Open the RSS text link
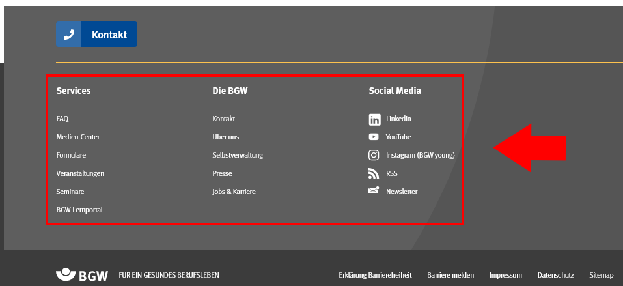This screenshot has width=623, height=286. click(x=392, y=173)
